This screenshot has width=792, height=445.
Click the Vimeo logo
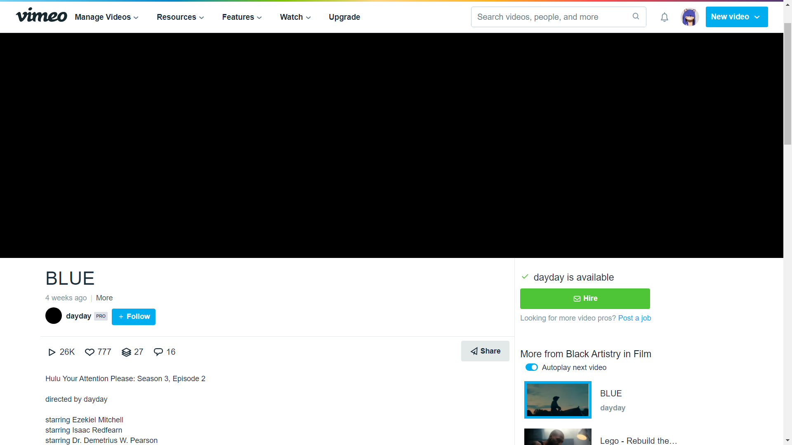41,16
